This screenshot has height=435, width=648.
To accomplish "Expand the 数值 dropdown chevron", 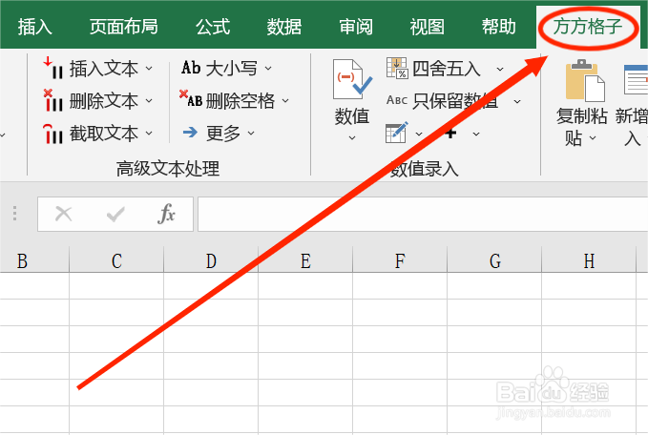I will pos(352,138).
